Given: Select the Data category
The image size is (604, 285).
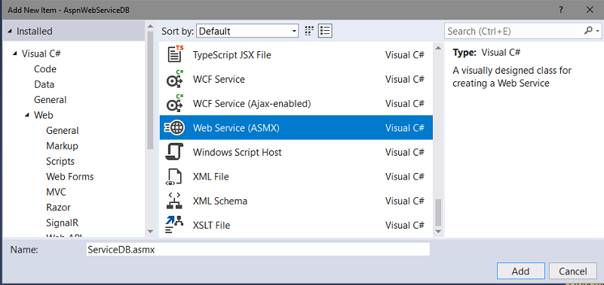Looking at the screenshot, I should click(44, 84).
